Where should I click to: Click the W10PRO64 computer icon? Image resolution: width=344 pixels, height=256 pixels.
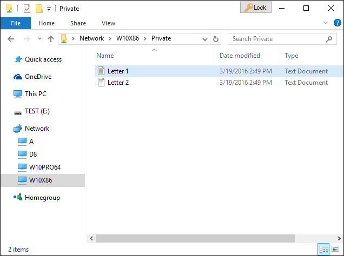(22, 167)
